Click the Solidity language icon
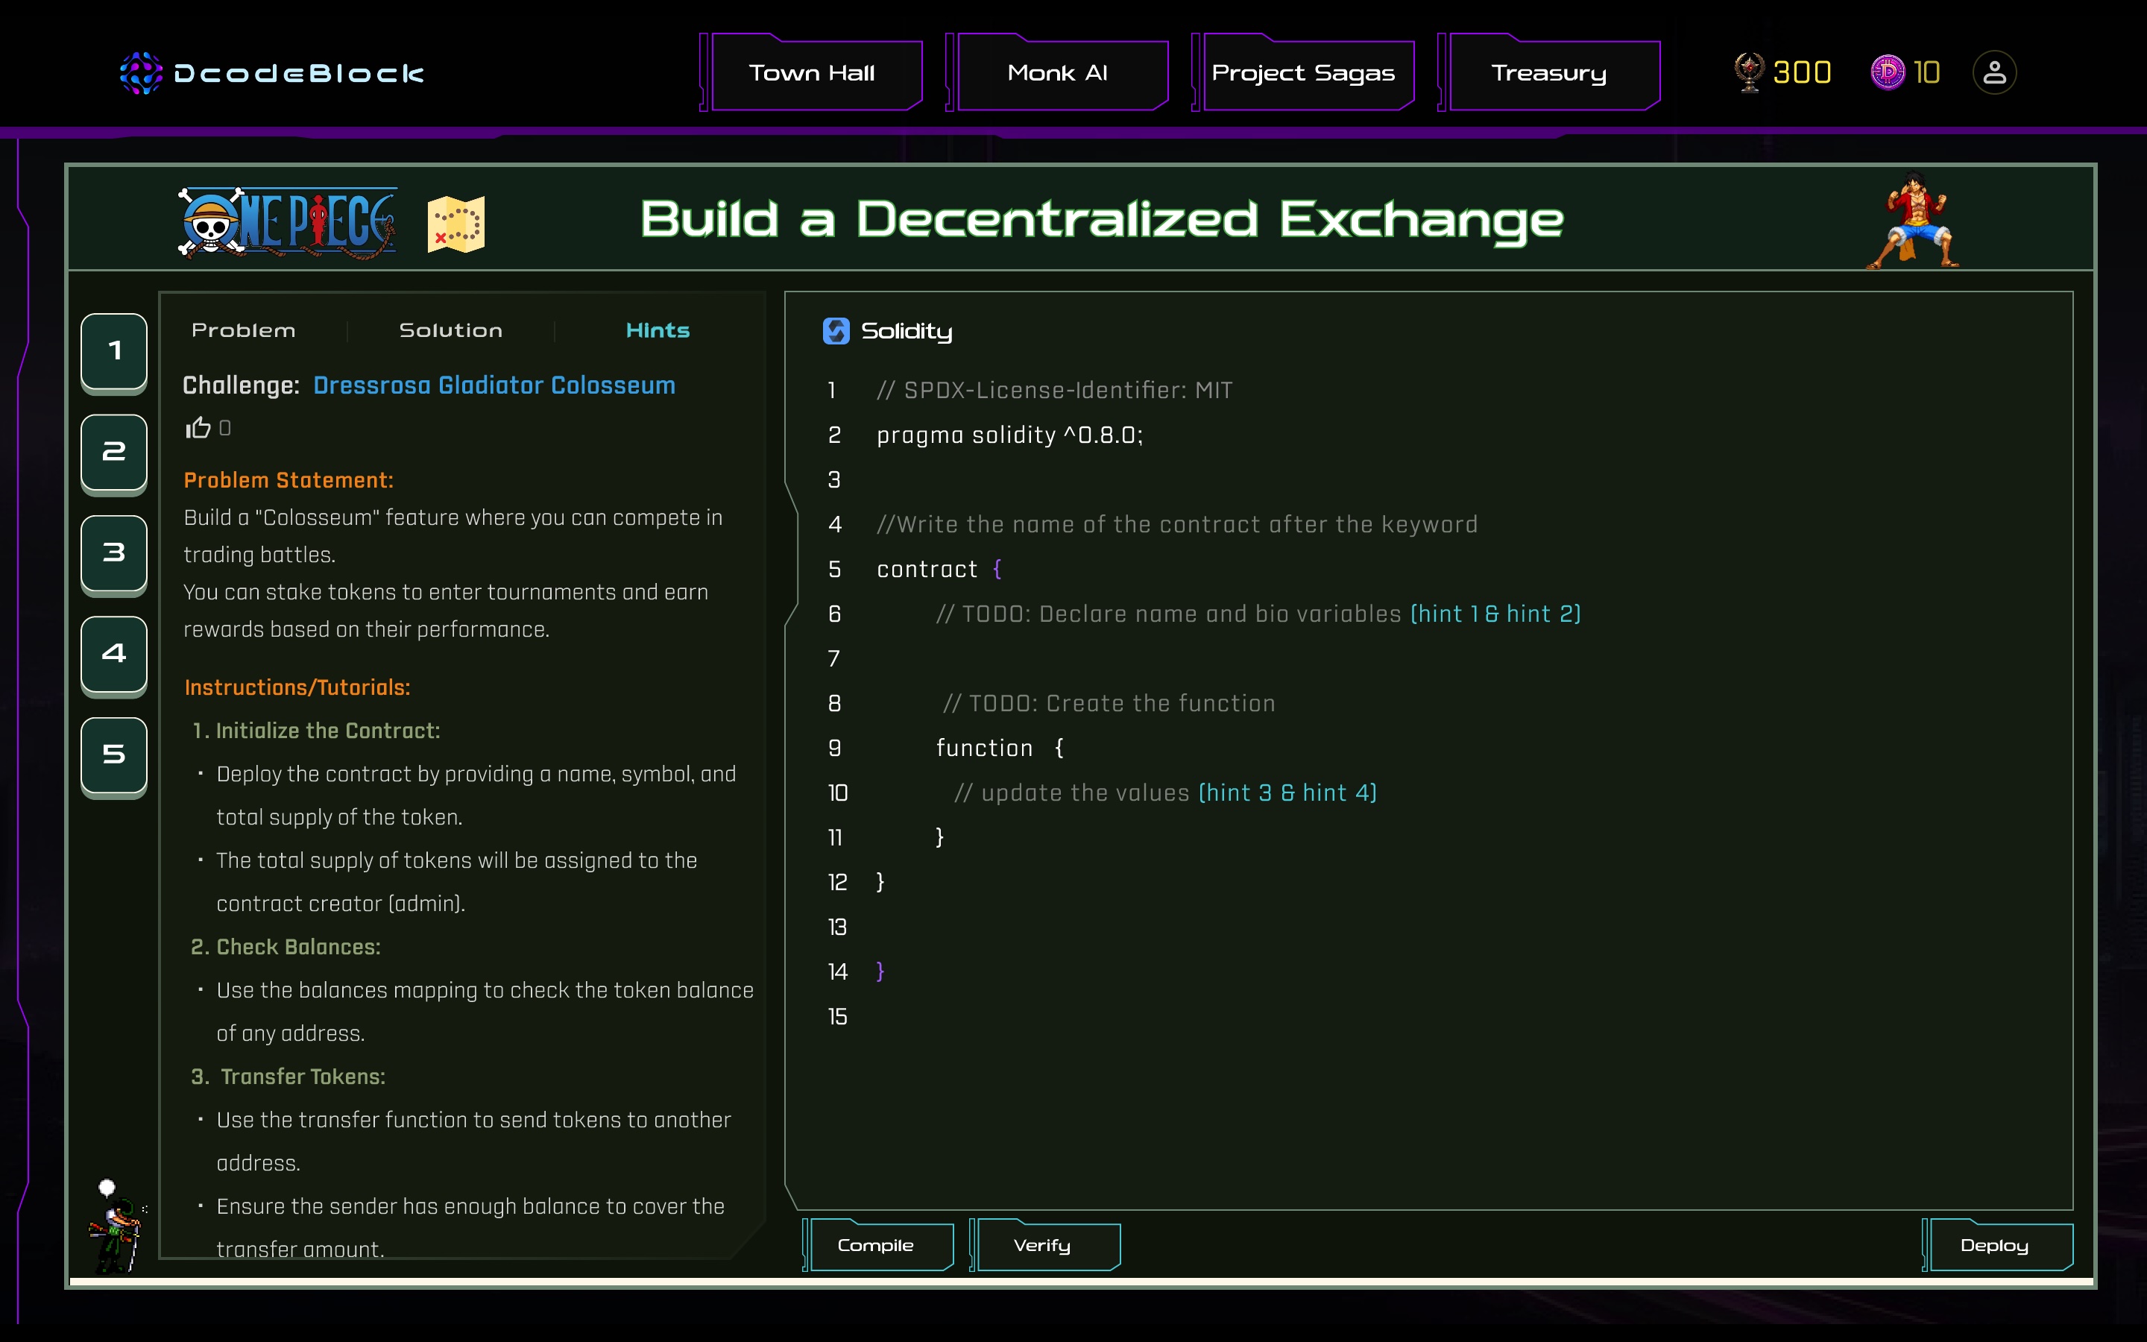Viewport: 2147px width, 1342px height. (836, 331)
